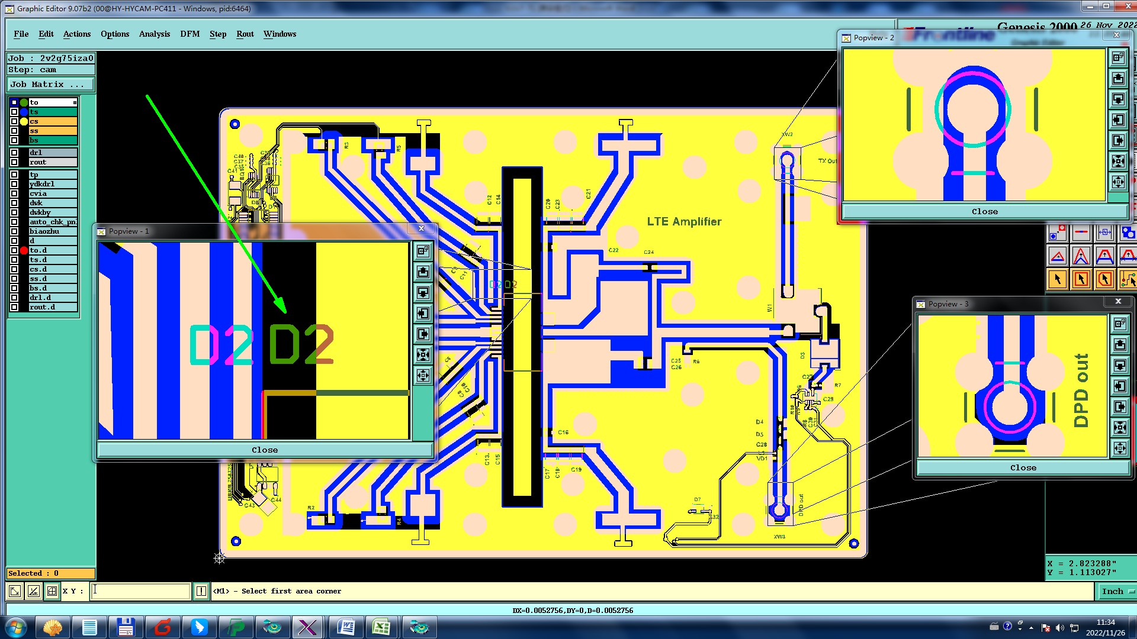Open the Inch units dropdown
The width and height of the screenshot is (1137, 639).
click(x=1117, y=591)
